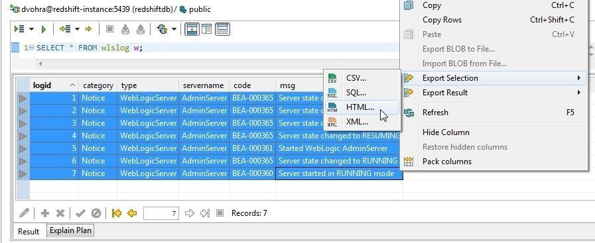Click the servername column header
Viewport: 595px width, 243px height.
click(204, 85)
